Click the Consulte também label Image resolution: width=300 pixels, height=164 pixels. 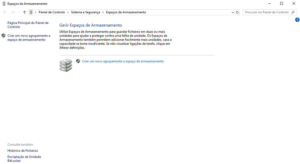20,144
